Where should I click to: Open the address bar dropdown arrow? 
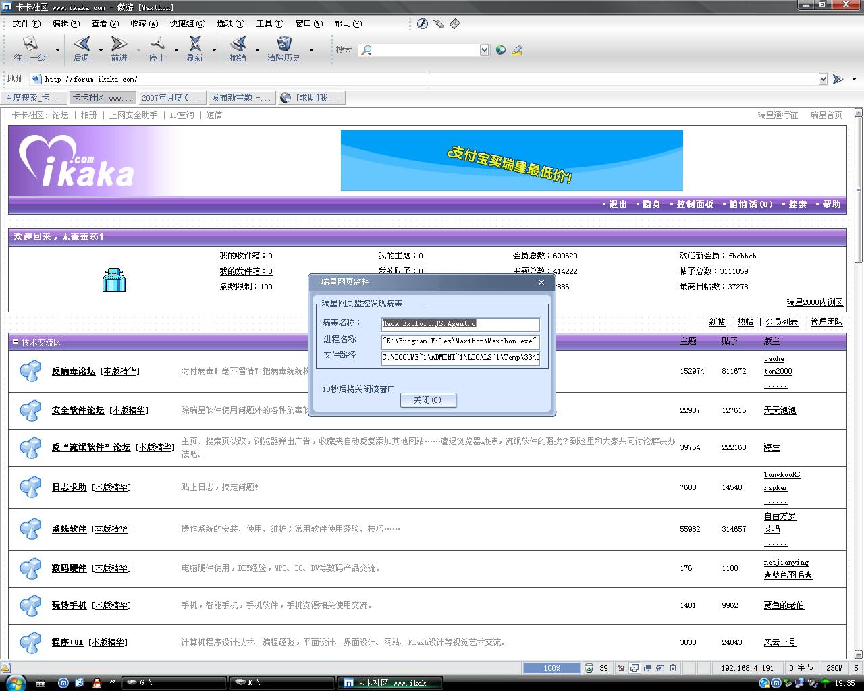coord(823,79)
